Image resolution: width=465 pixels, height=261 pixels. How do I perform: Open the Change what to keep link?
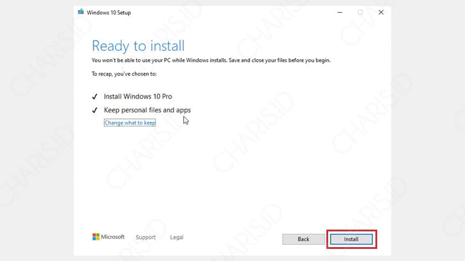(x=130, y=123)
